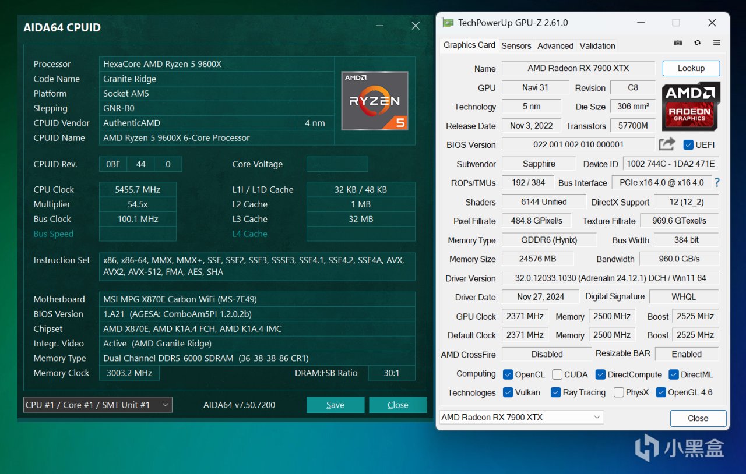
Task: Click the Subvendor value "Sapphire"
Action: (539, 164)
